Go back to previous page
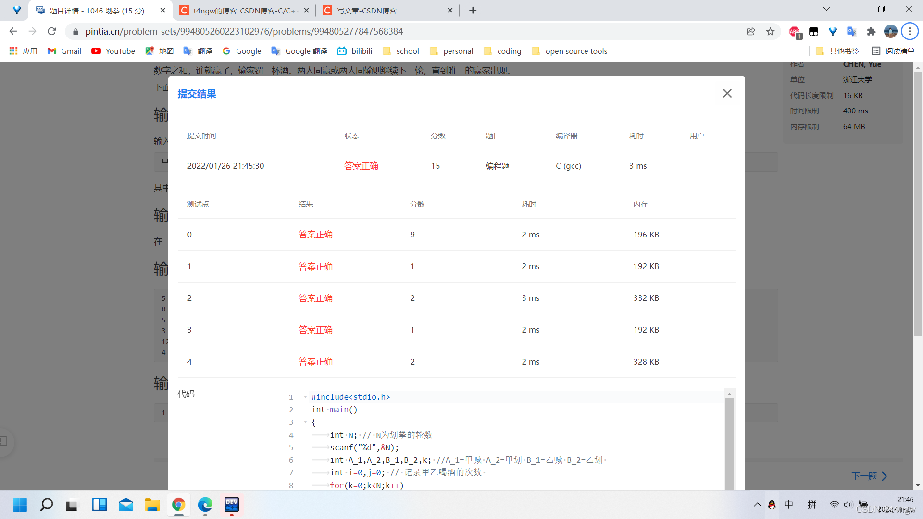The image size is (923, 519). pyautogui.click(x=13, y=31)
